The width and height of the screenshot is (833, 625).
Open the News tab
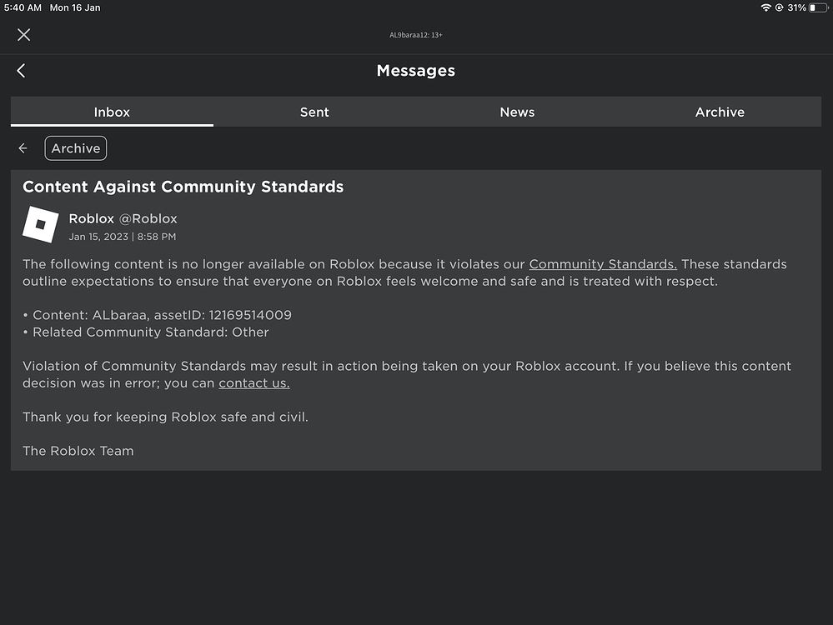point(518,112)
